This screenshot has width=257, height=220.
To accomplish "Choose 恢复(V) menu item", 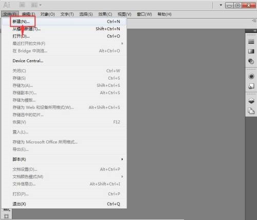I will coord(64,122).
